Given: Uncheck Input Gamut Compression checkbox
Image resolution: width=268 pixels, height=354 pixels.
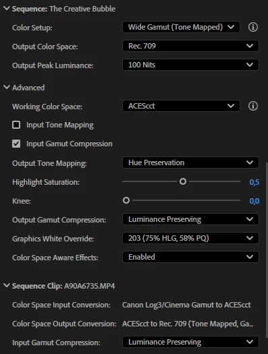Looking at the screenshot, I should (16, 144).
